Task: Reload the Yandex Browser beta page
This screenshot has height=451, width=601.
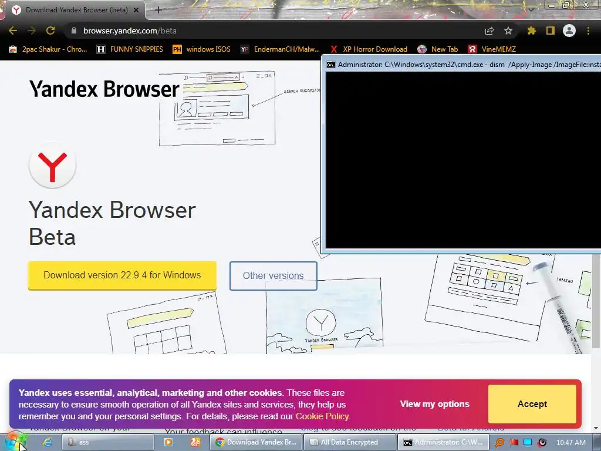Action: tap(50, 31)
